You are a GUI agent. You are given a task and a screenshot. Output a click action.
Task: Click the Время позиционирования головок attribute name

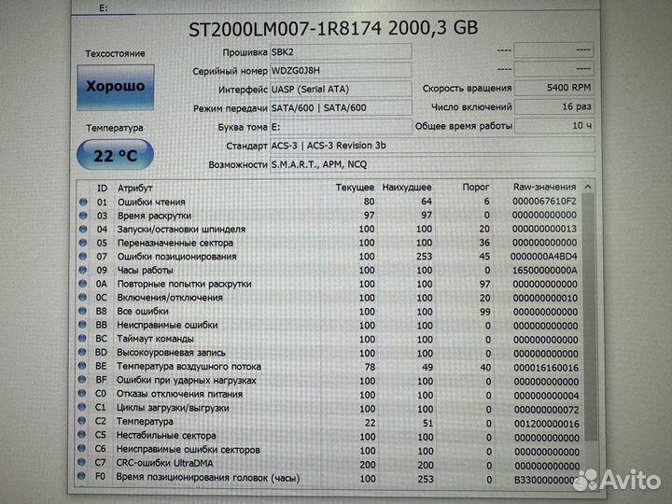click(208, 477)
